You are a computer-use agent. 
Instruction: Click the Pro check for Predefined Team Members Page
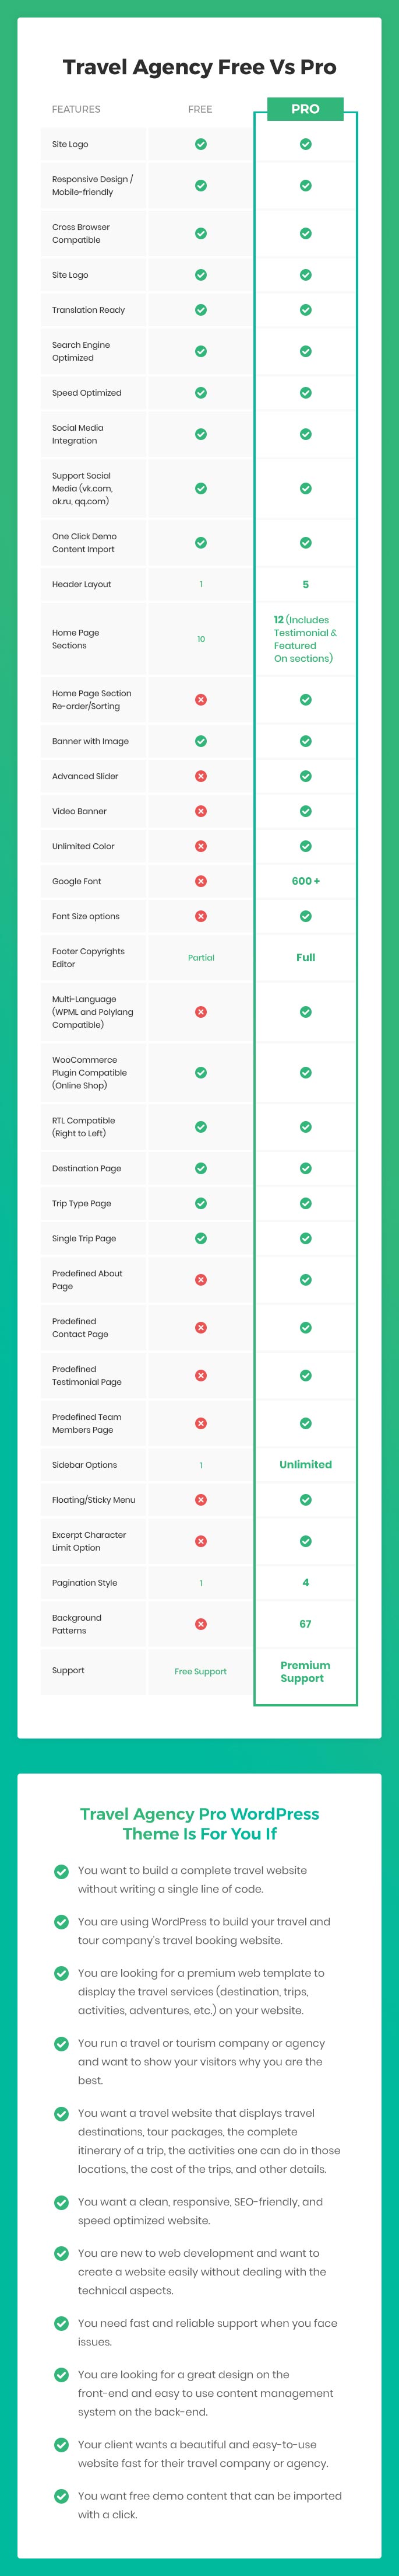click(x=305, y=1423)
